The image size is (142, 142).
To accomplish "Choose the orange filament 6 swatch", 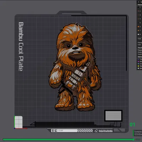I will click(138, 27).
